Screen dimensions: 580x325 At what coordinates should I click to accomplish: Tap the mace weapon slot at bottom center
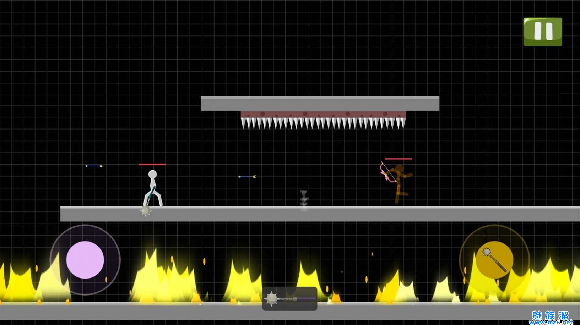pyautogui.click(x=289, y=299)
